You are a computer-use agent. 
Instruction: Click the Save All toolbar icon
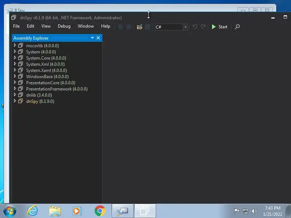(x=147, y=27)
